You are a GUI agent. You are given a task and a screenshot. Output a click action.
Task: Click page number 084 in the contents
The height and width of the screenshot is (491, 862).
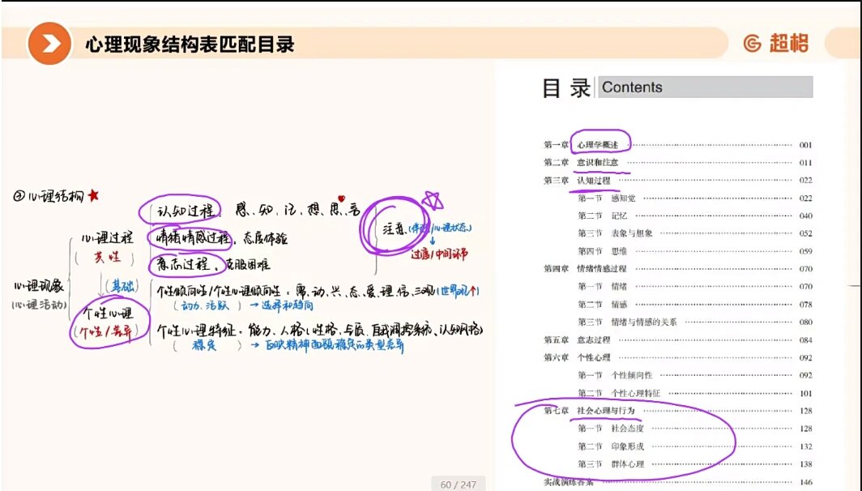(805, 340)
